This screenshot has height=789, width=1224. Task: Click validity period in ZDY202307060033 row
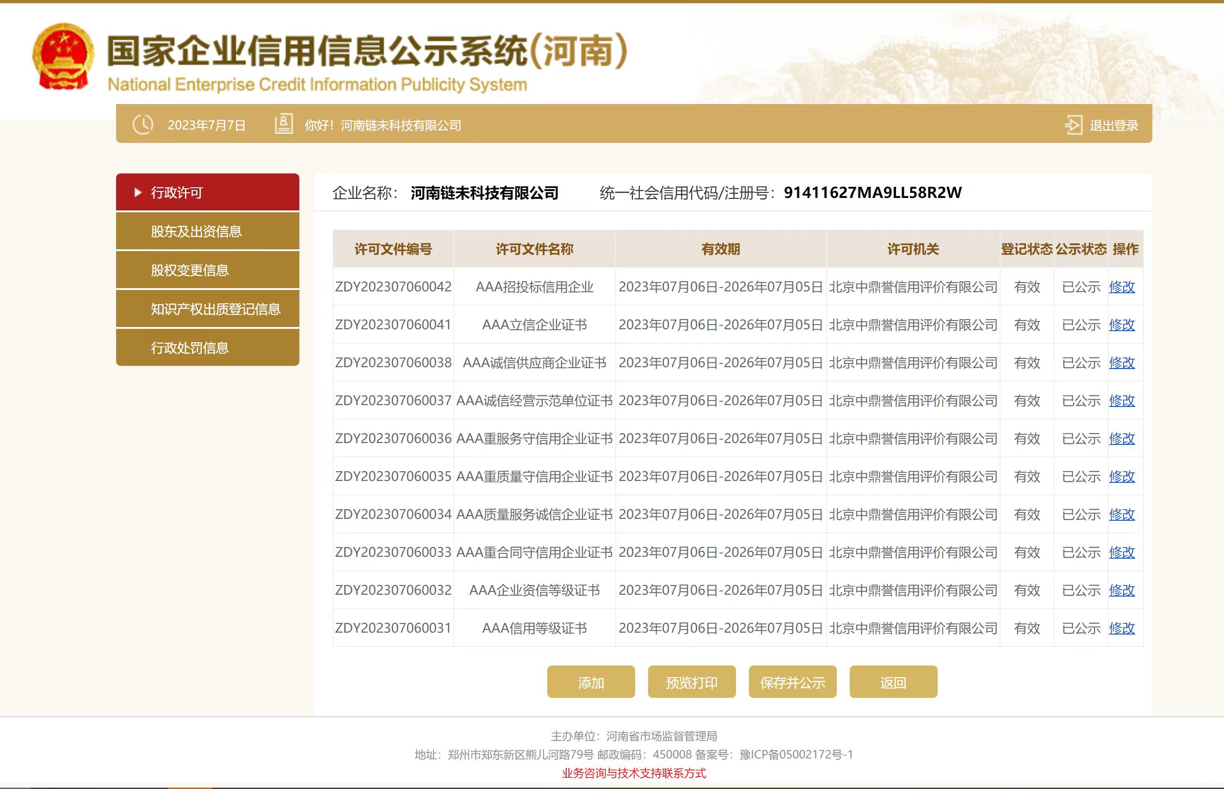click(x=721, y=552)
